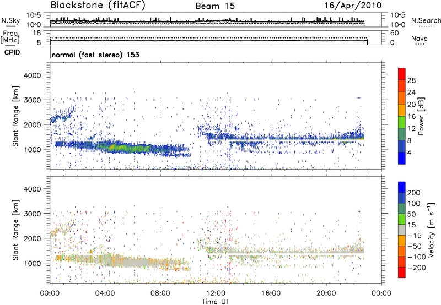The image size is (441, 305).
Task: Click the 'CPID' label
Action: click(x=12, y=52)
